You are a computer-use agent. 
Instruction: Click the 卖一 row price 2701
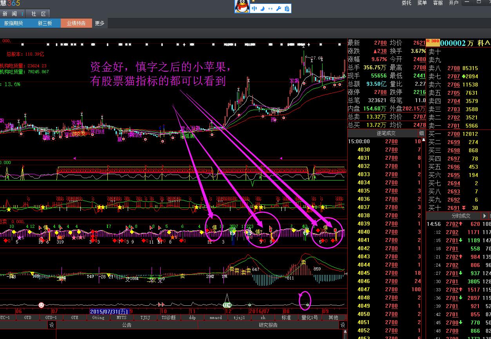(453, 126)
